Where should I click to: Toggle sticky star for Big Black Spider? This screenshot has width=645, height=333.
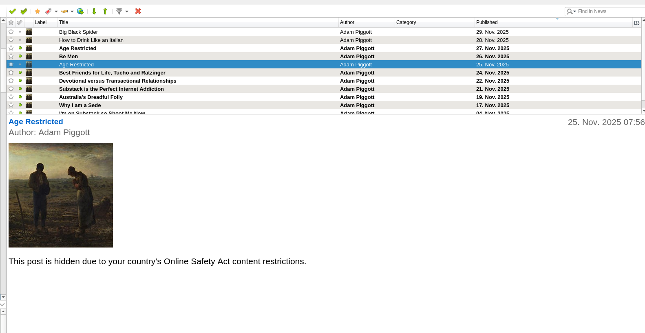[x=11, y=32]
